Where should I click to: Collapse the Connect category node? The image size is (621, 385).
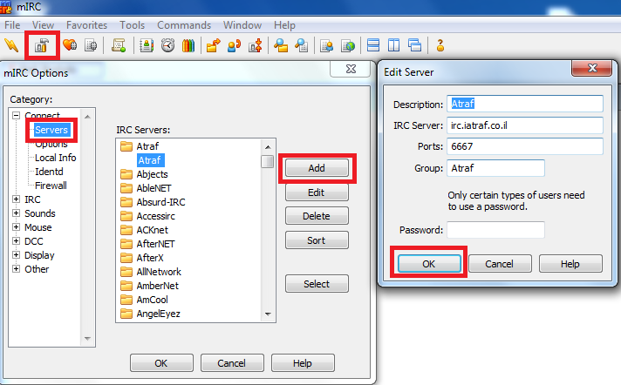point(16,116)
